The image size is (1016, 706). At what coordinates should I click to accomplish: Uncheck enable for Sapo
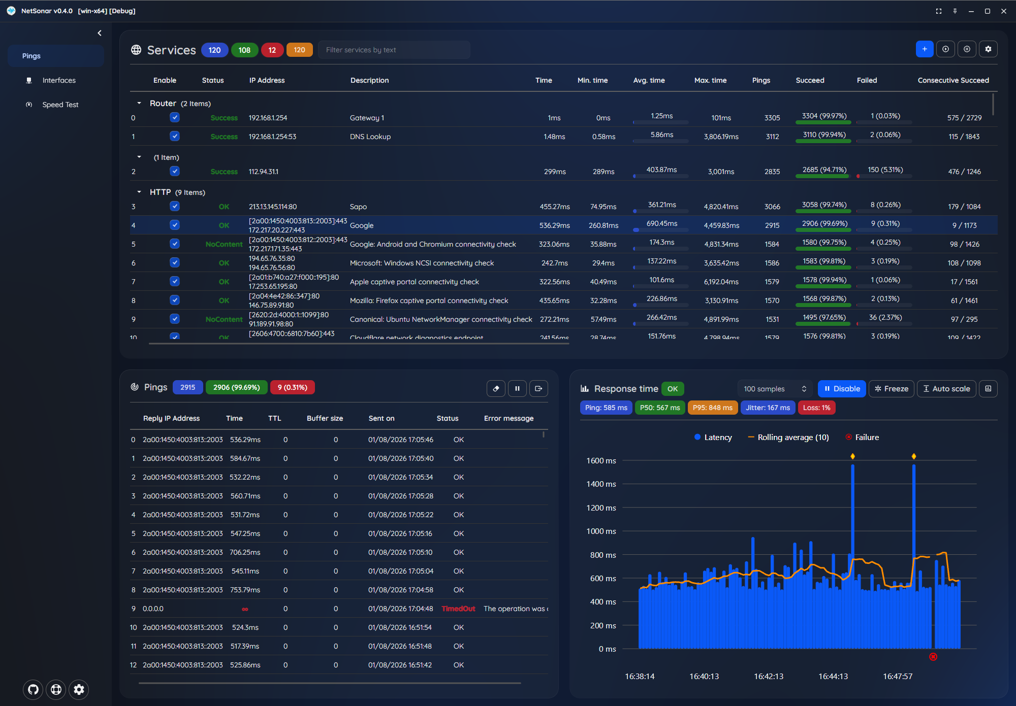tap(175, 206)
